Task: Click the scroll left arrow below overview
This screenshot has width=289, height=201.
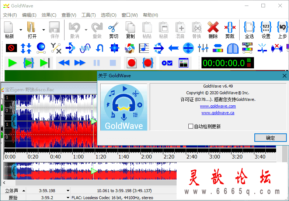Action: tap(4, 183)
